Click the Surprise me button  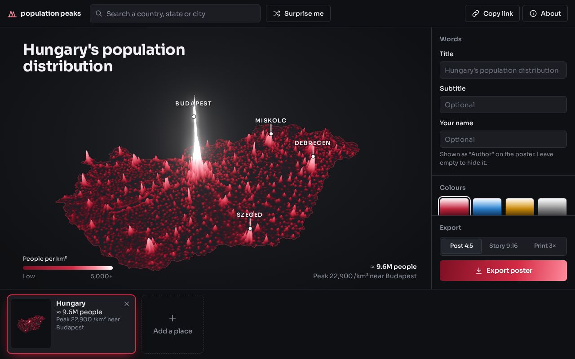[298, 13]
